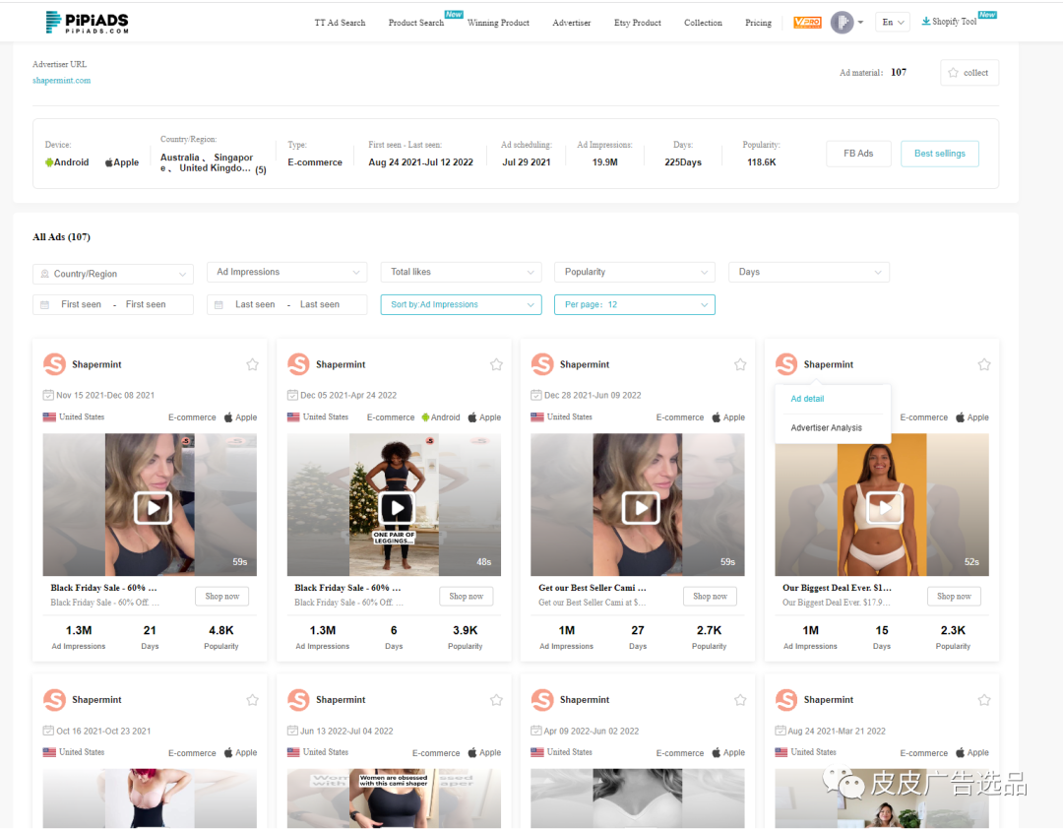Image resolution: width=1063 pixels, height=831 pixels.
Task: Click Shapermint logo on Jun 13 2022 card
Action: click(x=298, y=699)
